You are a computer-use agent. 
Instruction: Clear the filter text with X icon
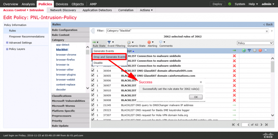pyautogui.click(x=267, y=31)
